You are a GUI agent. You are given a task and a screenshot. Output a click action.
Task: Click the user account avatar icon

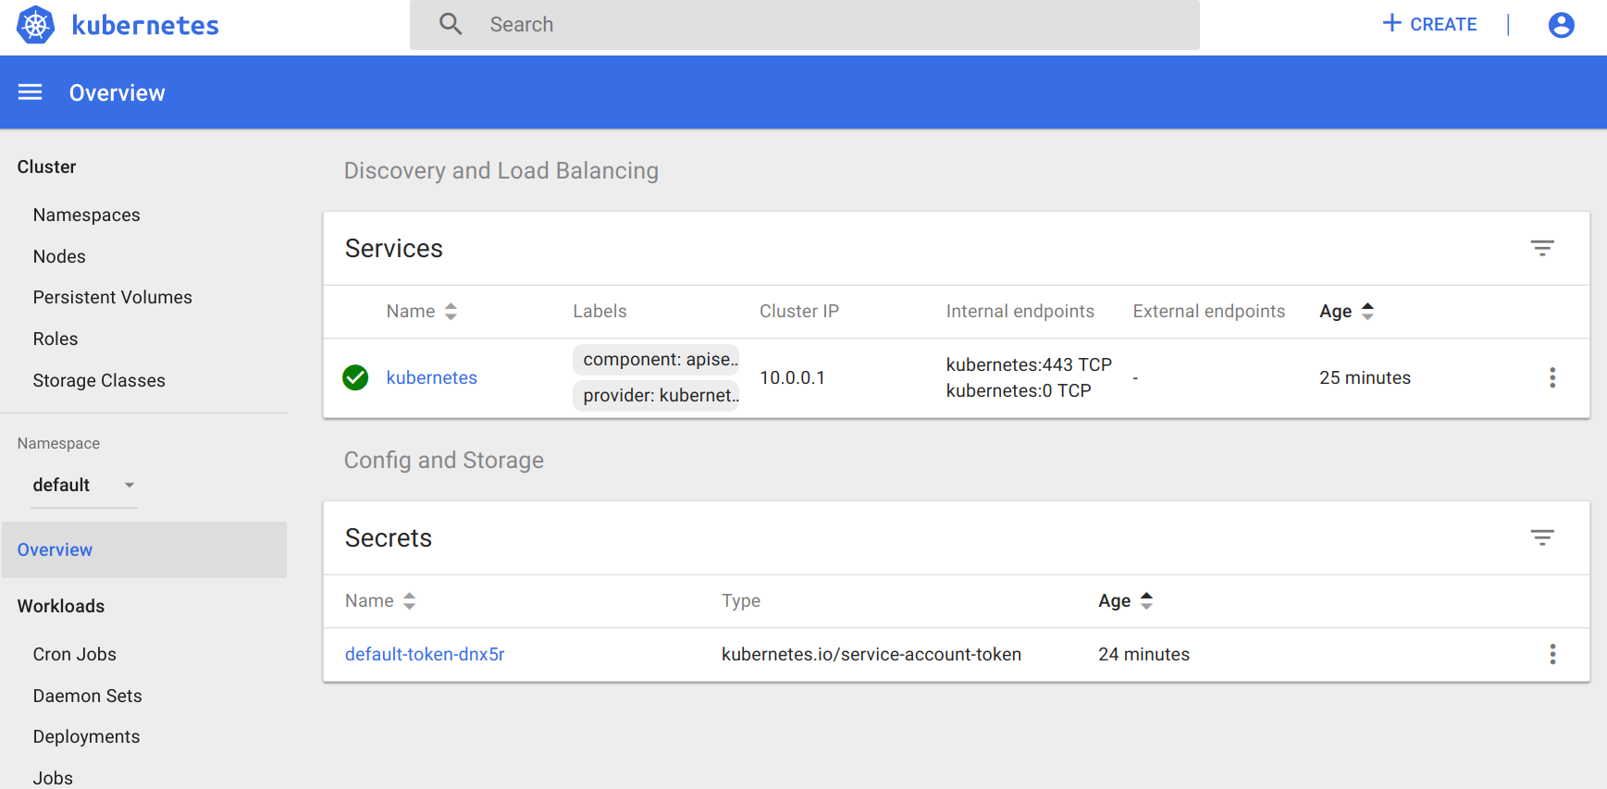point(1561,25)
